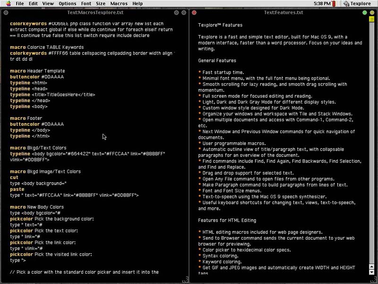Open the Options menu
Image resolution: width=378 pixels, height=284 pixels.
coord(68,4)
